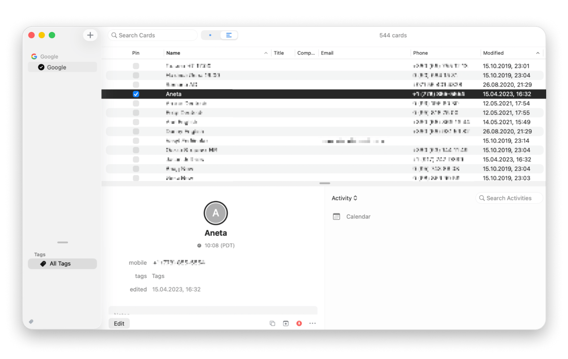The width and height of the screenshot is (568, 359).
Task: Click the Google logo icon in sidebar
Action: [x=34, y=56]
